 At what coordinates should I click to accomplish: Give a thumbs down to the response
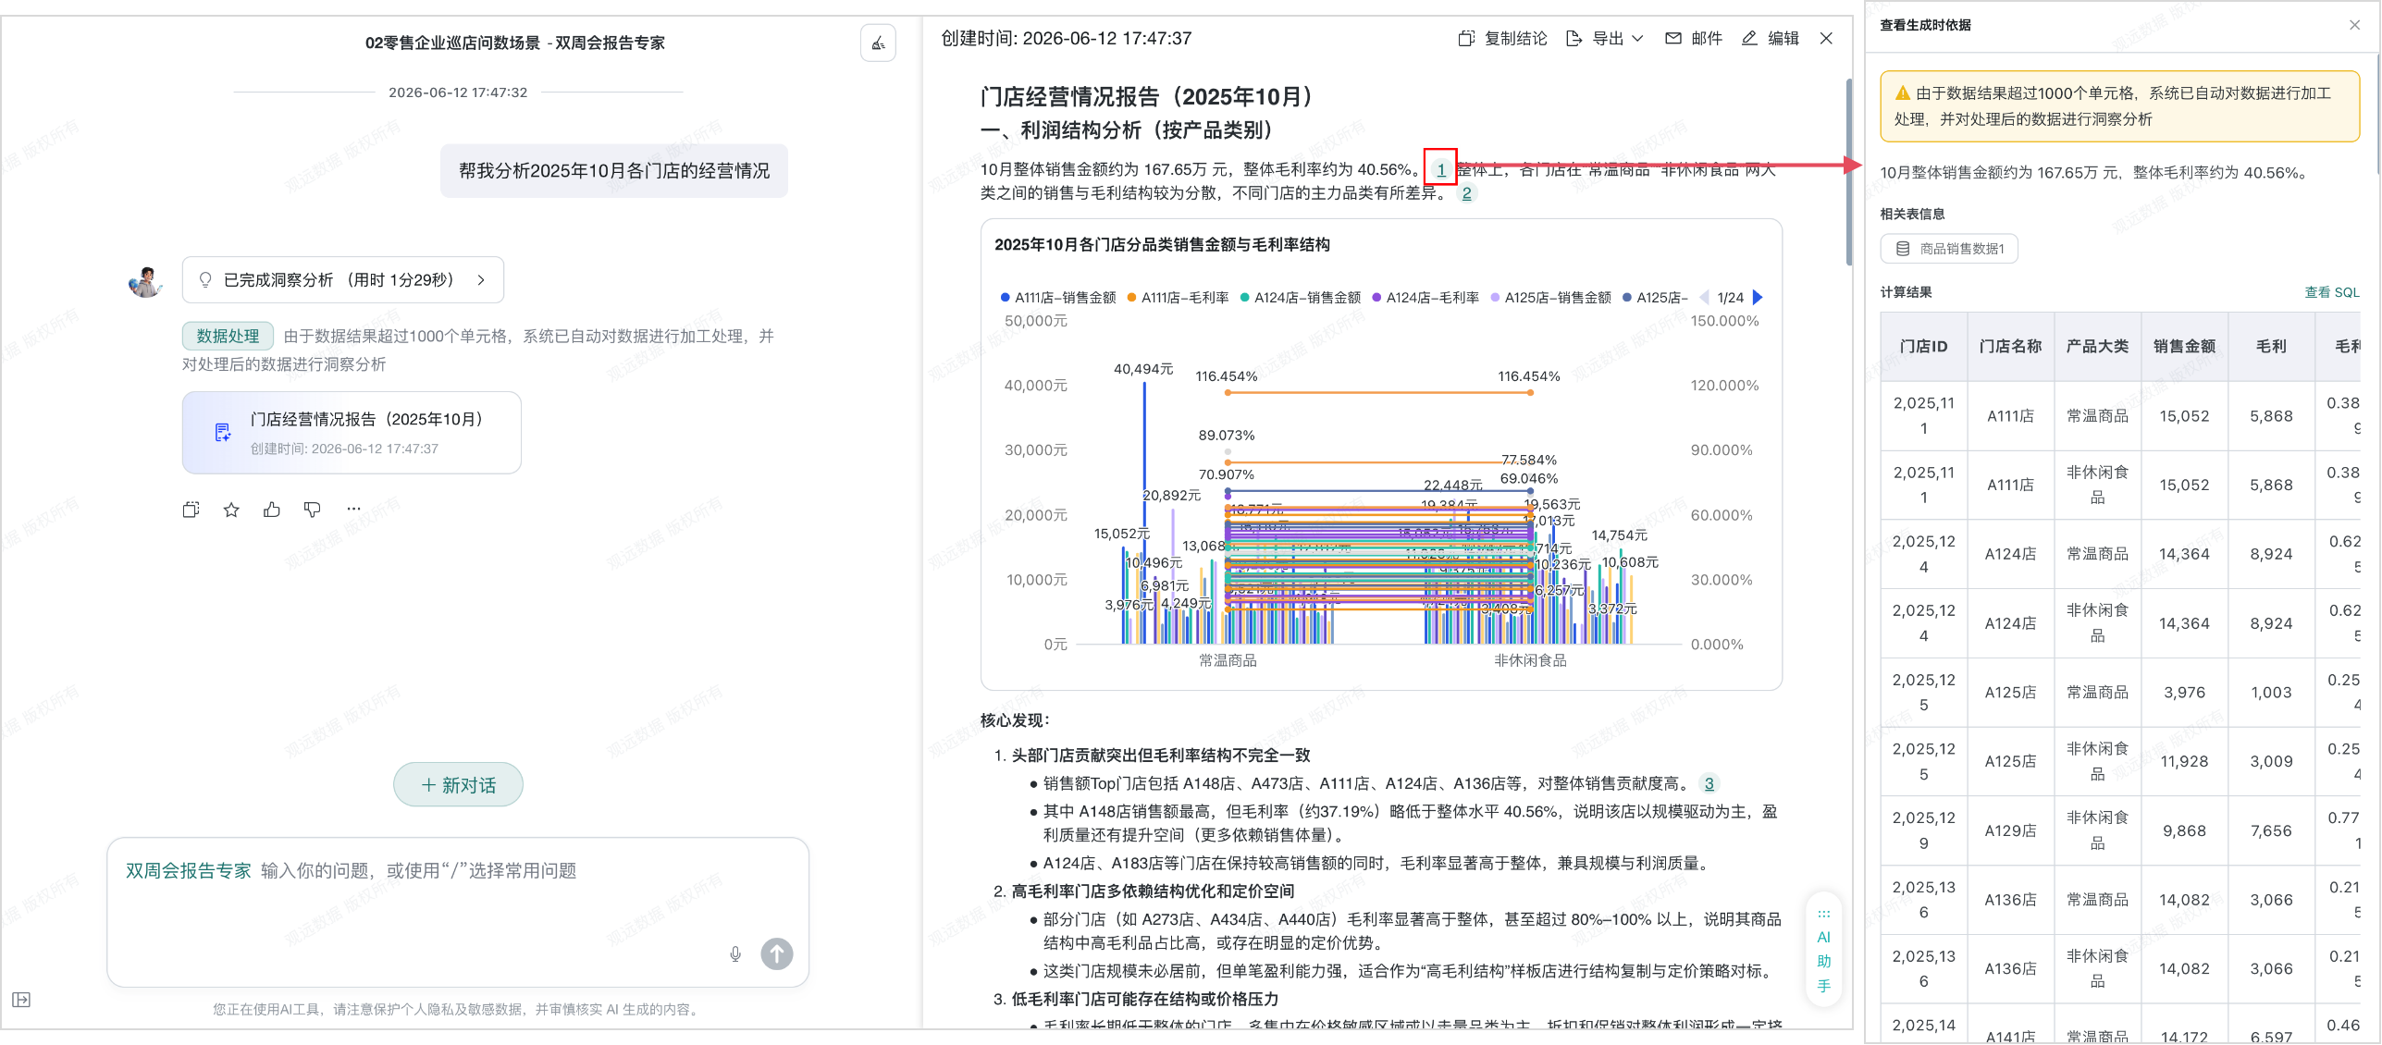tap(313, 510)
